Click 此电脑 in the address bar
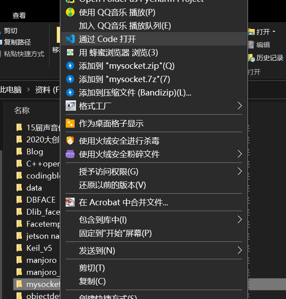 (x=11, y=90)
